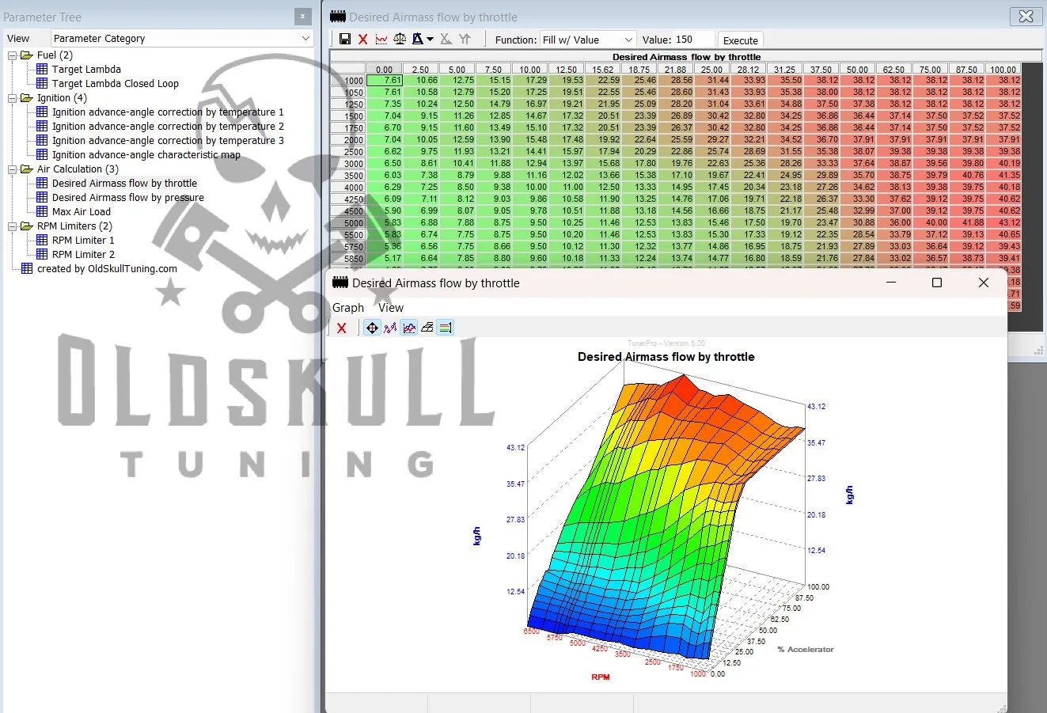Collapse the RPM Limiters (2) group
1047x713 pixels.
click(x=13, y=226)
